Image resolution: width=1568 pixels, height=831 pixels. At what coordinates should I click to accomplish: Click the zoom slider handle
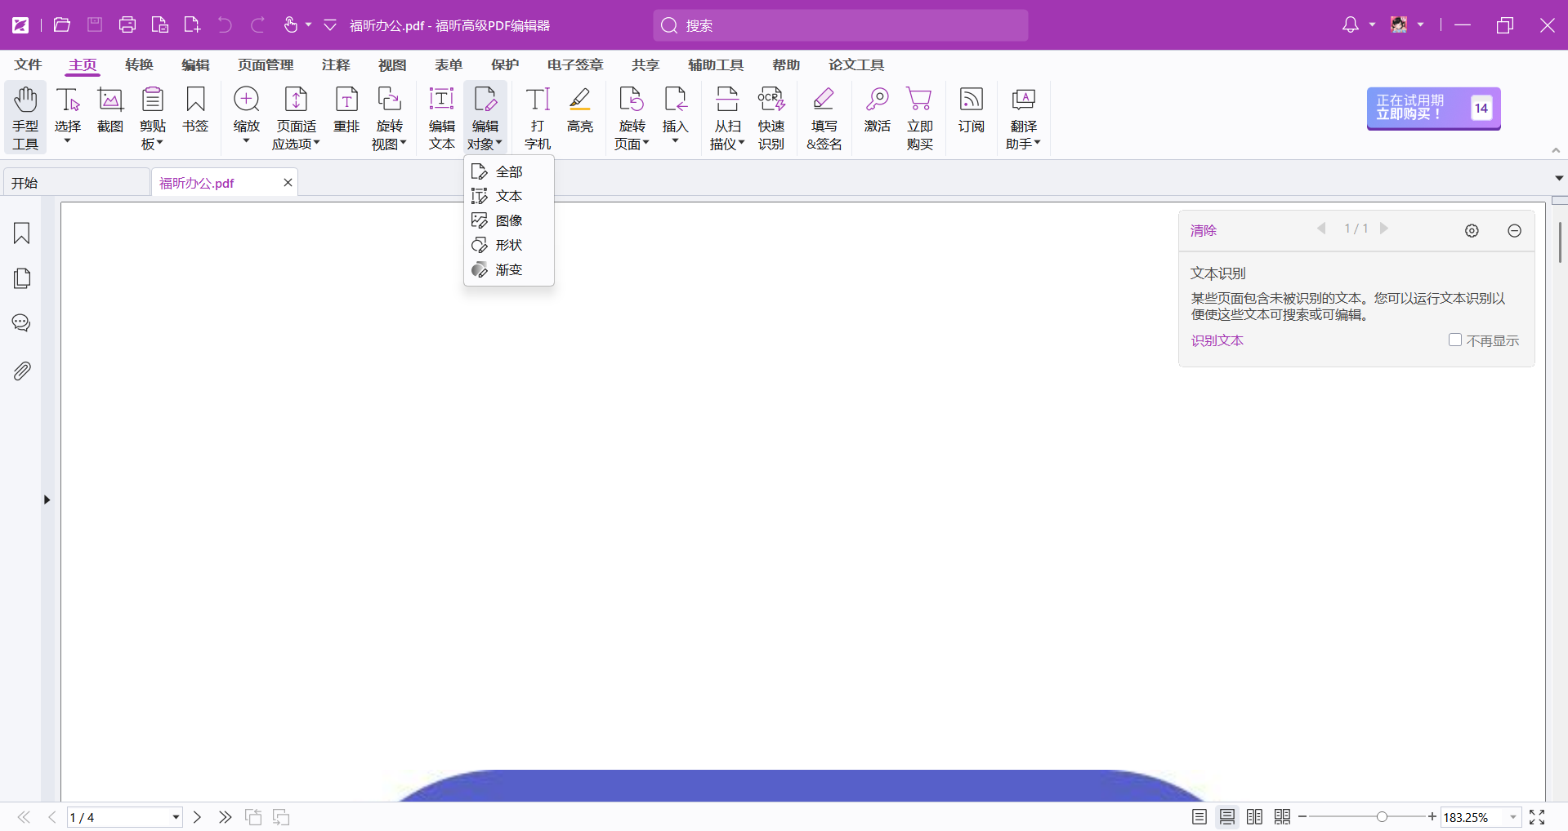[1382, 817]
